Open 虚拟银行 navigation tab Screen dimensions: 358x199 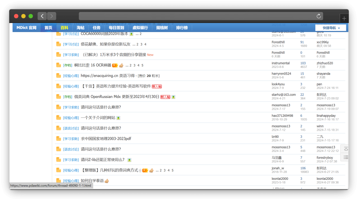140,28
